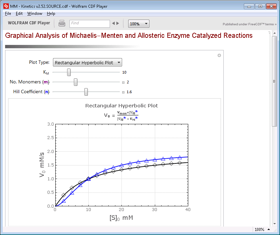Click the left Find navigation arrow

(x=113, y=24)
